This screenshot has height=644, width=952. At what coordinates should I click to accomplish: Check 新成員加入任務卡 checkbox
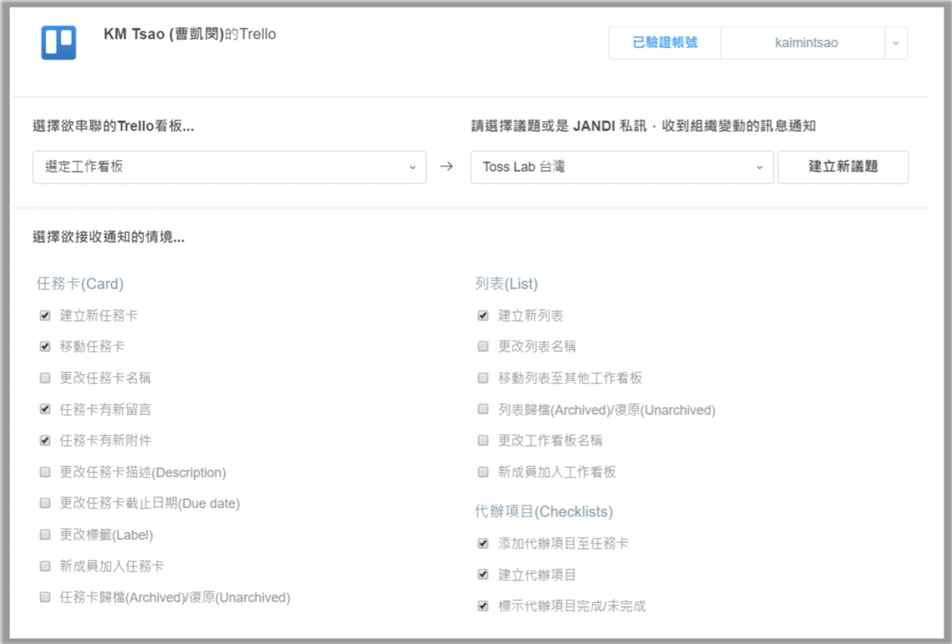point(45,566)
